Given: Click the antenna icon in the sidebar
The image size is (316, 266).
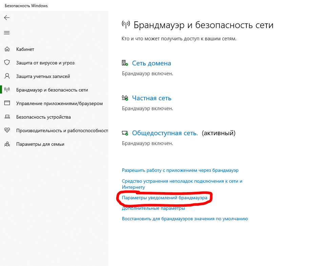Looking at the screenshot, I should (7, 90).
